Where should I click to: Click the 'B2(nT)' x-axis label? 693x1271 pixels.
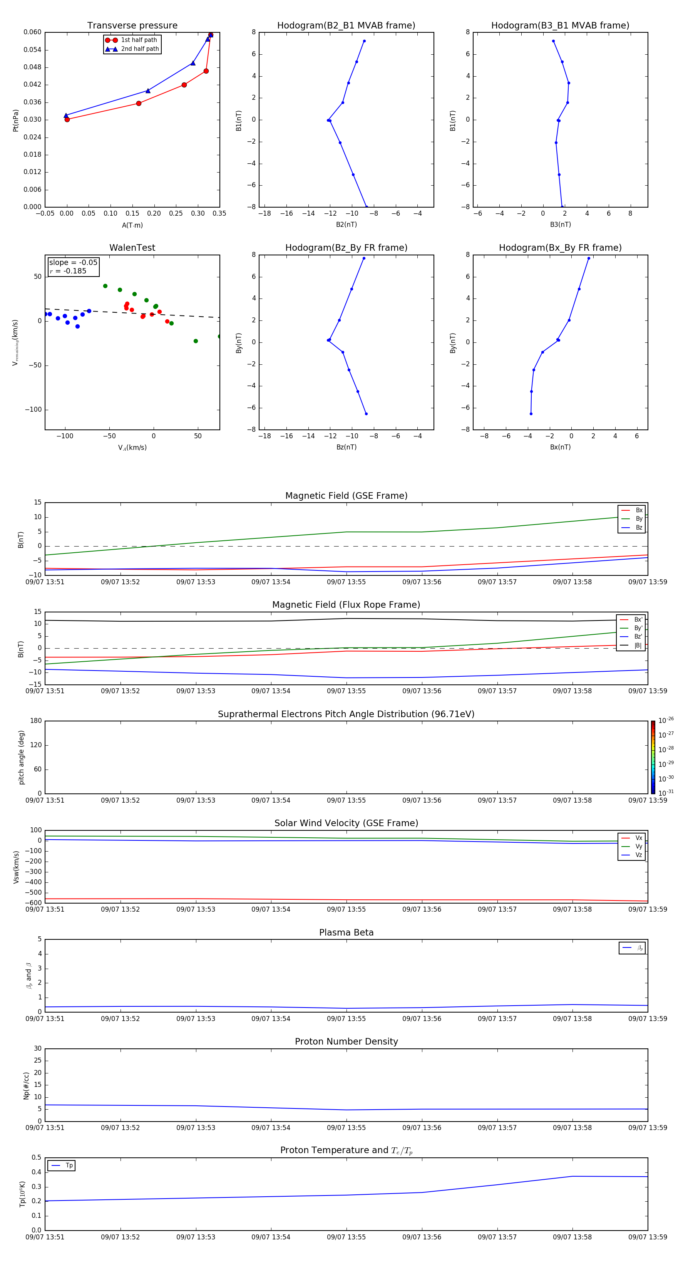pyautogui.click(x=346, y=225)
